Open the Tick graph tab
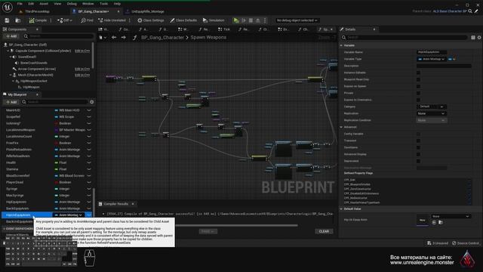Image resolution: width=483 pixels, height=272 pixels. (224, 29)
